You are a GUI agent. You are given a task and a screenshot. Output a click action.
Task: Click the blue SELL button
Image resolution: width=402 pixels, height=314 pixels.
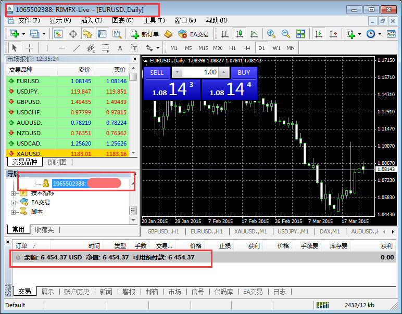click(157, 73)
